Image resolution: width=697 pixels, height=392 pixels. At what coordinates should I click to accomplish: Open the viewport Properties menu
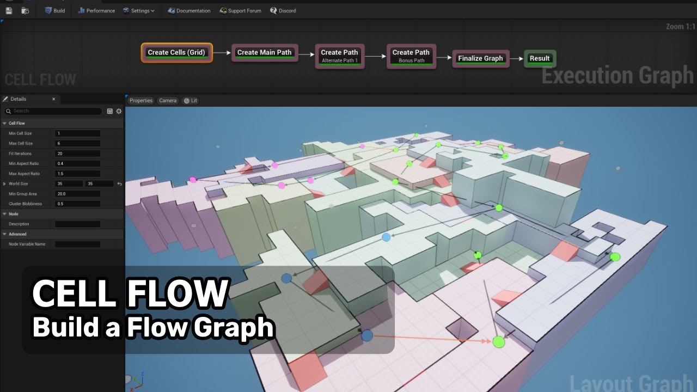point(141,101)
